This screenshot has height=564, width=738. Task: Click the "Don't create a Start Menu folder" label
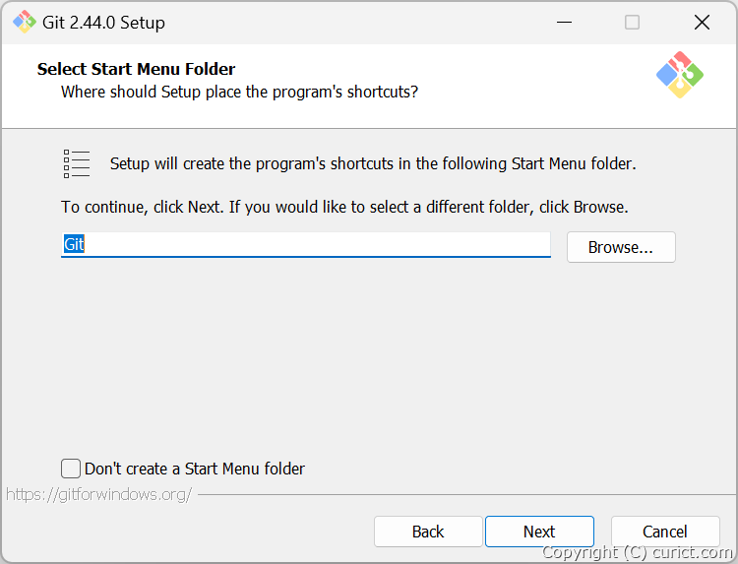pos(195,469)
